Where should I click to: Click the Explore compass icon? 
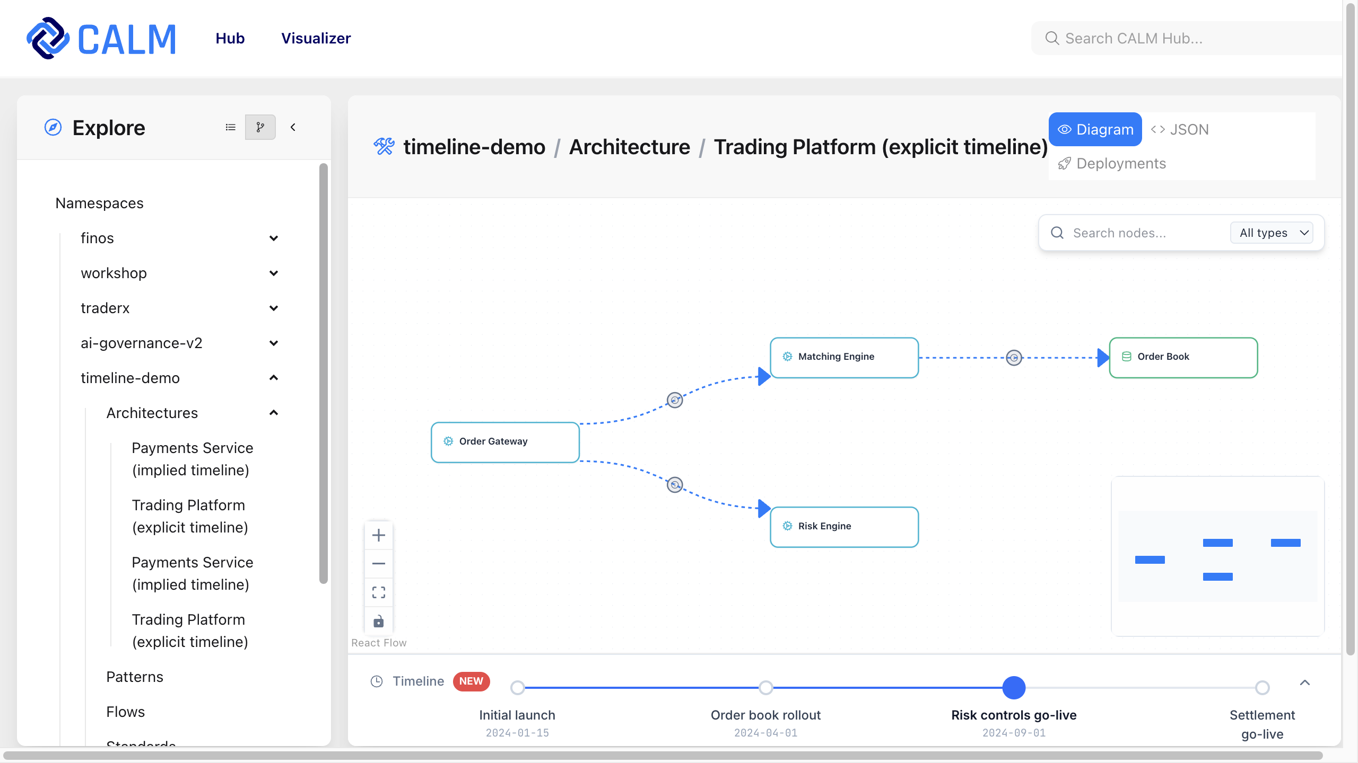tap(53, 127)
